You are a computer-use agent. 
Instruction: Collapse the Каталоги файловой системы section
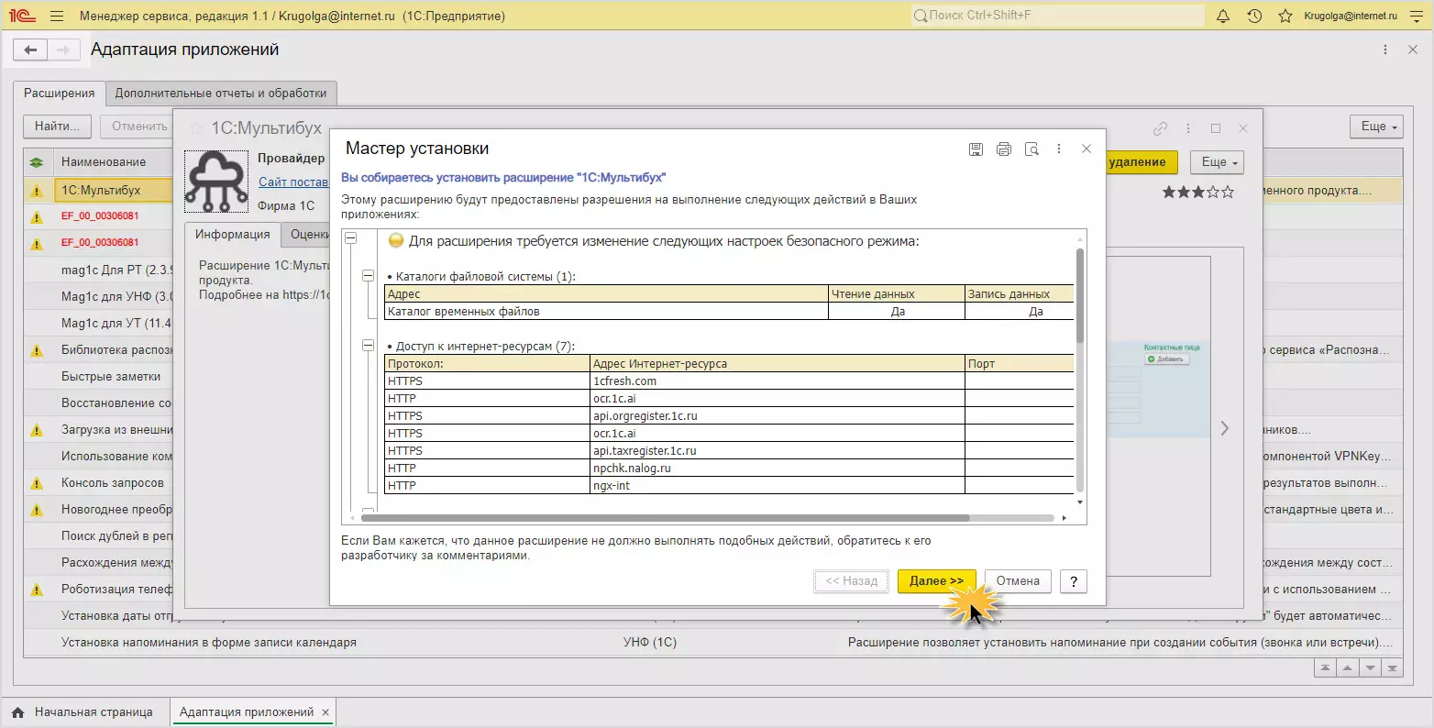click(x=368, y=276)
